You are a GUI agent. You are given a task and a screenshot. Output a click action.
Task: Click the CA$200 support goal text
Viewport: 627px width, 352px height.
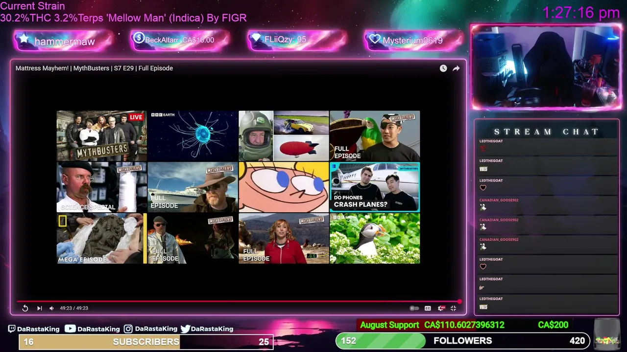[x=553, y=325]
